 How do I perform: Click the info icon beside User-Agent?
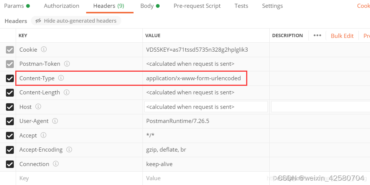click(55, 121)
